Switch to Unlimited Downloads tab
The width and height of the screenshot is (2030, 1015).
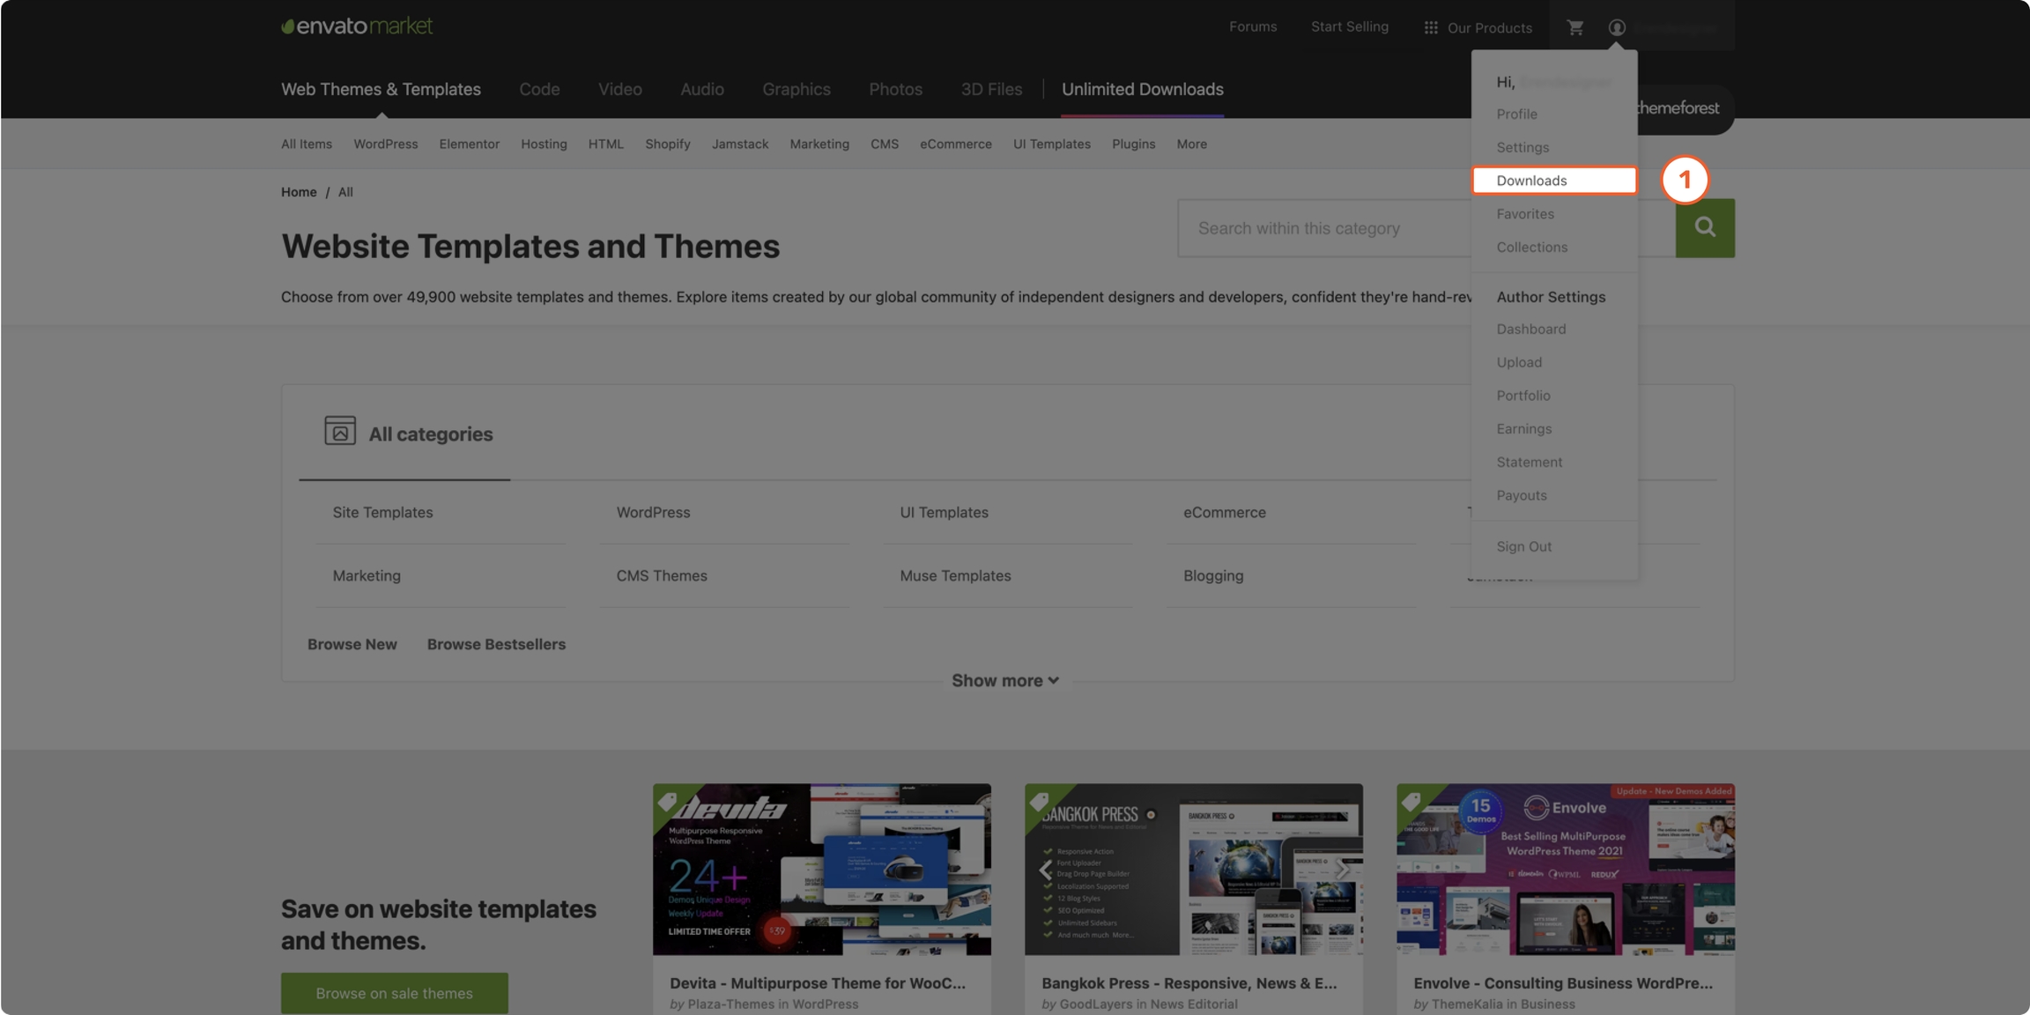(1142, 89)
